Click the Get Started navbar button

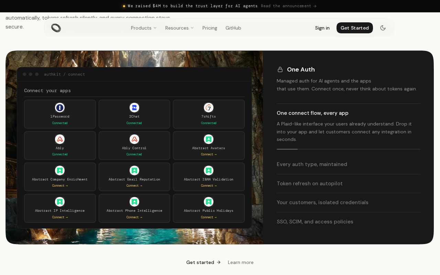(x=355, y=28)
